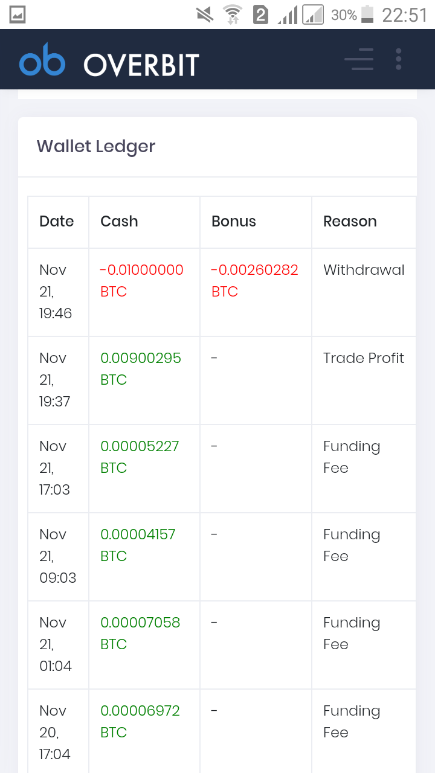Image resolution: width=435 pixels, height=773 pixels.
Task: Tap the Overbit ob logo icon
Action: (x=42, y=59)
